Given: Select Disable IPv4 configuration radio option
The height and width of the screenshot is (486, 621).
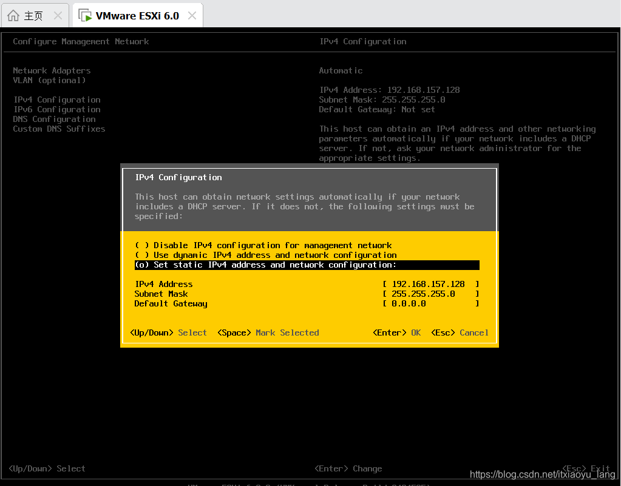Looking at the screenshot, I should coord(263,245).
